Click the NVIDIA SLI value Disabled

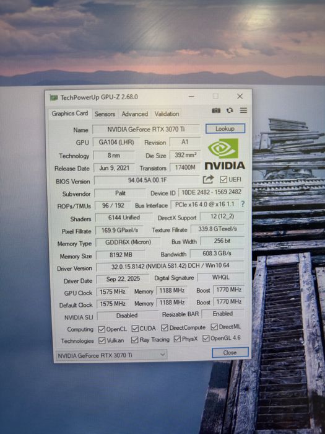coord(127,316)
